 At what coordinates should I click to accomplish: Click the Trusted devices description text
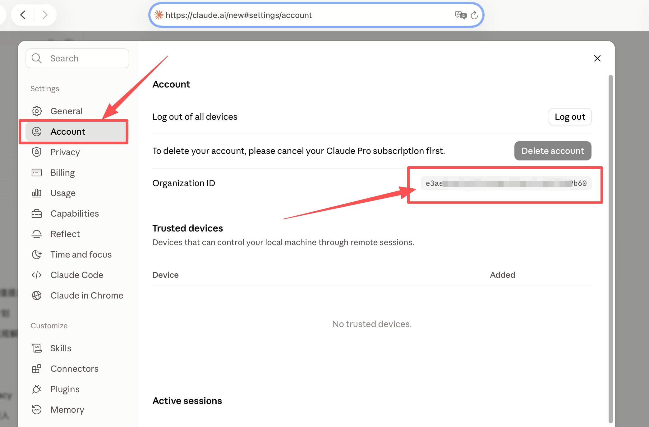click(283, 242)
